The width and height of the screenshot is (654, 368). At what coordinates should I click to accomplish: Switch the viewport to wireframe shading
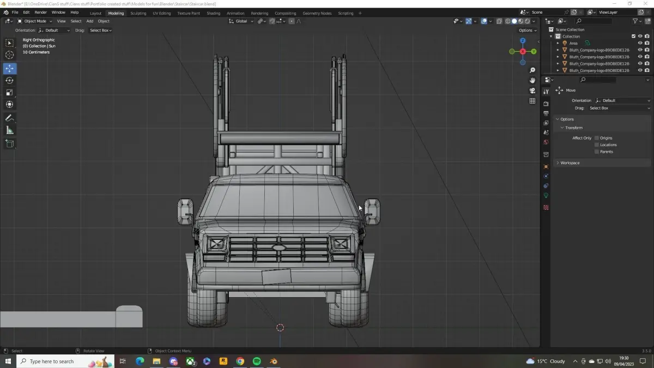pos(507,21)
